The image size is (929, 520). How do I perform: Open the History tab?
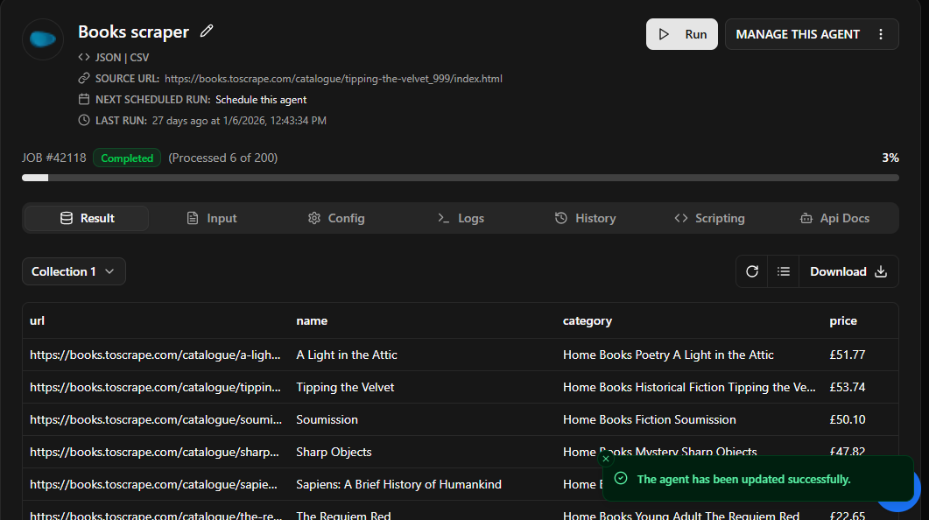click(x=585, y=218)
